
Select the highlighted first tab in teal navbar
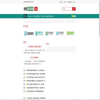pos(25,16)
